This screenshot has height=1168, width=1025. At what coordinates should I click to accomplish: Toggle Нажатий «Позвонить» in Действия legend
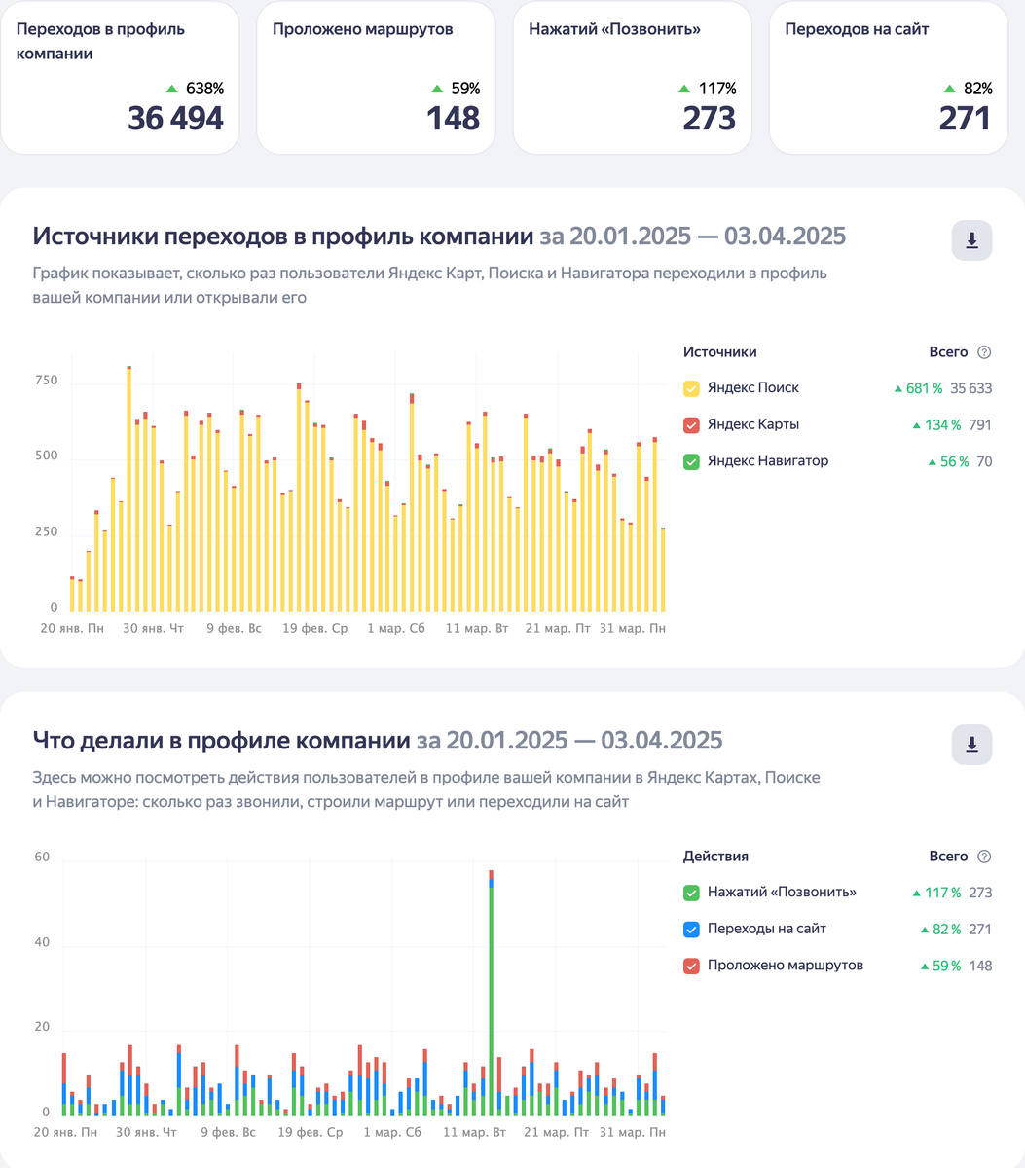pos(690,892)
